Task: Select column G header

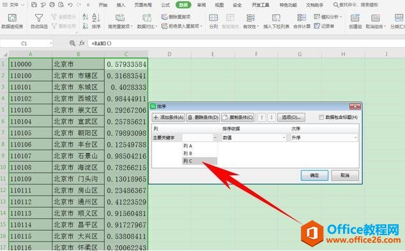Action: pyautogui.click(x=300, y=54)
